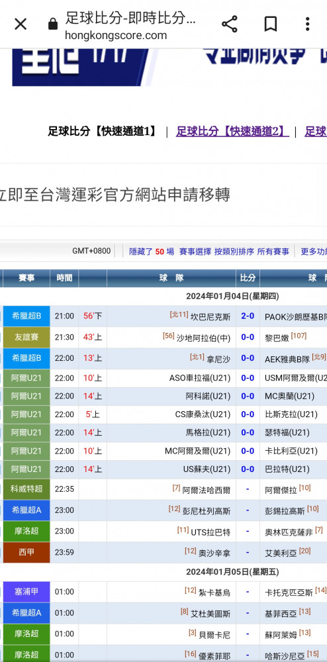327x662 pixels.
Task: Open team 奧沙辛拿
Action: 214,553
